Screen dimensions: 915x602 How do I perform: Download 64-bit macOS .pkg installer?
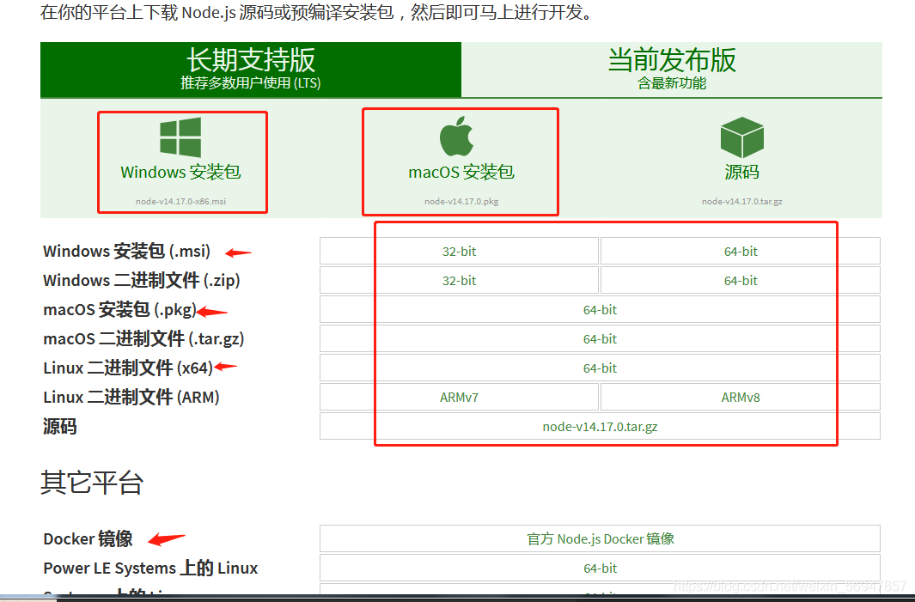[600, 310]
